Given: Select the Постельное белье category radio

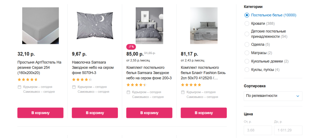Looking at the screenshot, I should coord(247,15).
